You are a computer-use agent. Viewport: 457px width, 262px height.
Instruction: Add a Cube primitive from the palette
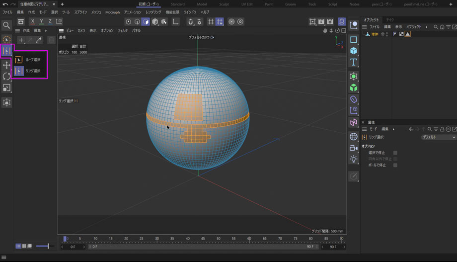[x=354, y=51]
